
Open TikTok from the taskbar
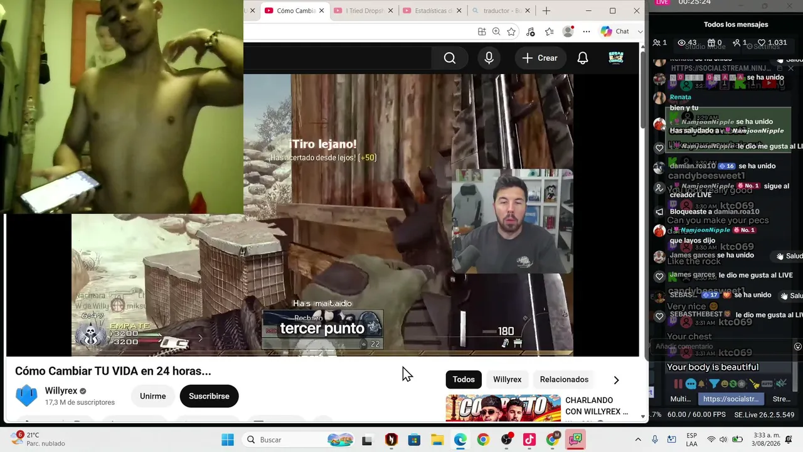(x=529, y=439)
